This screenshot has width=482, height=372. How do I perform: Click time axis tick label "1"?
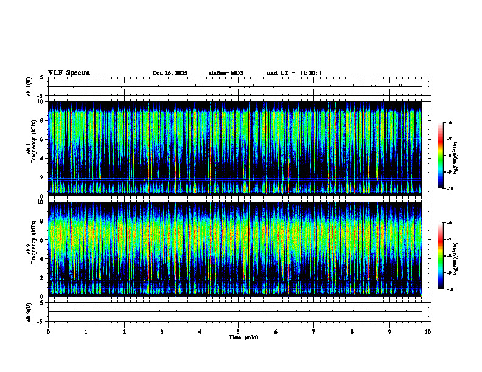click(86, 332)
